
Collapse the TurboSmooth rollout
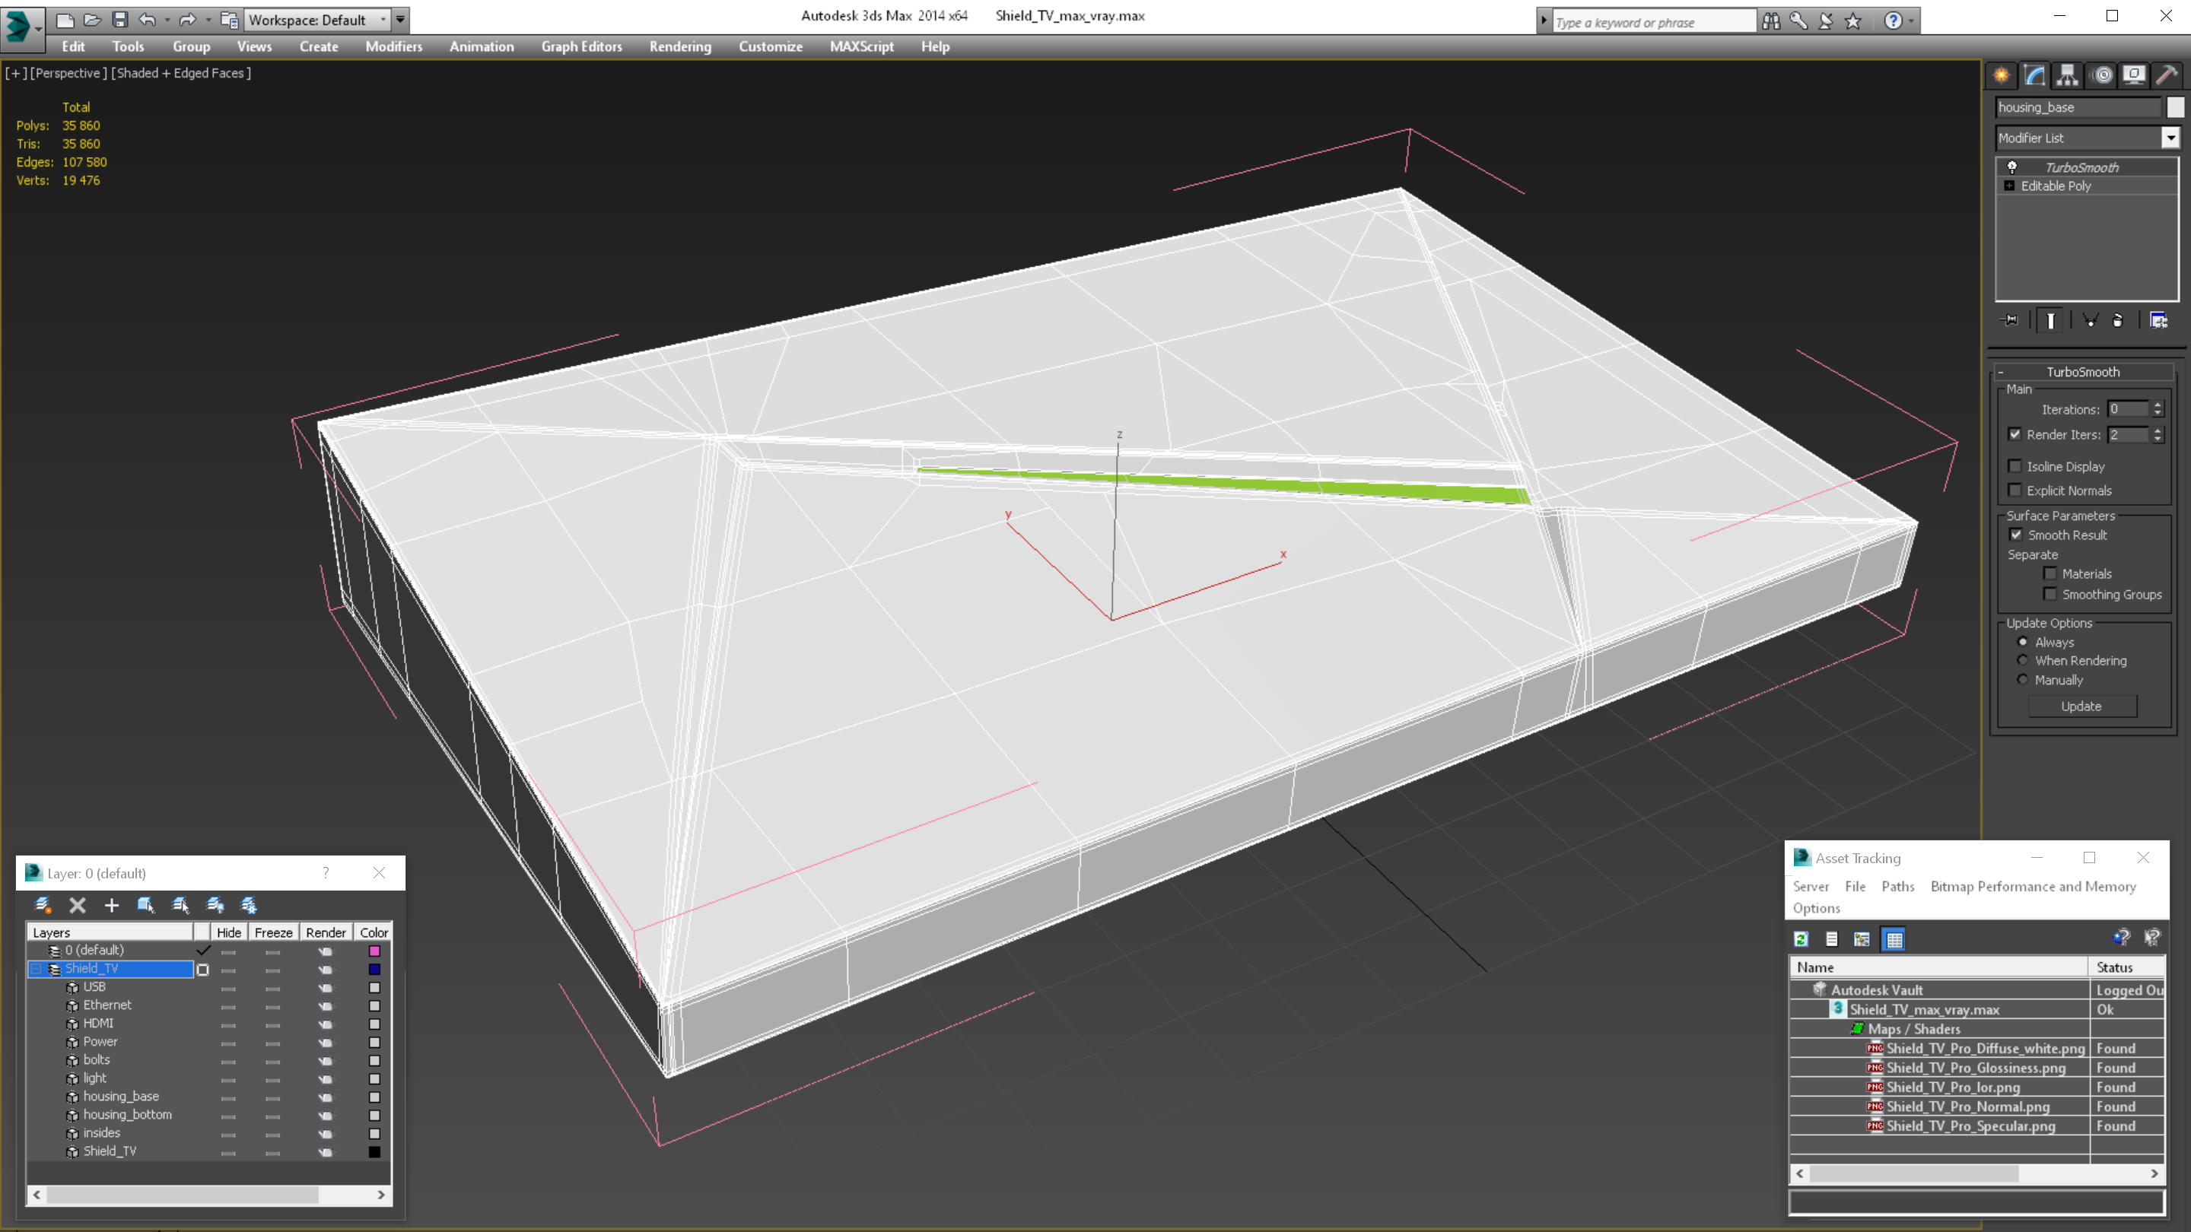2001,372
